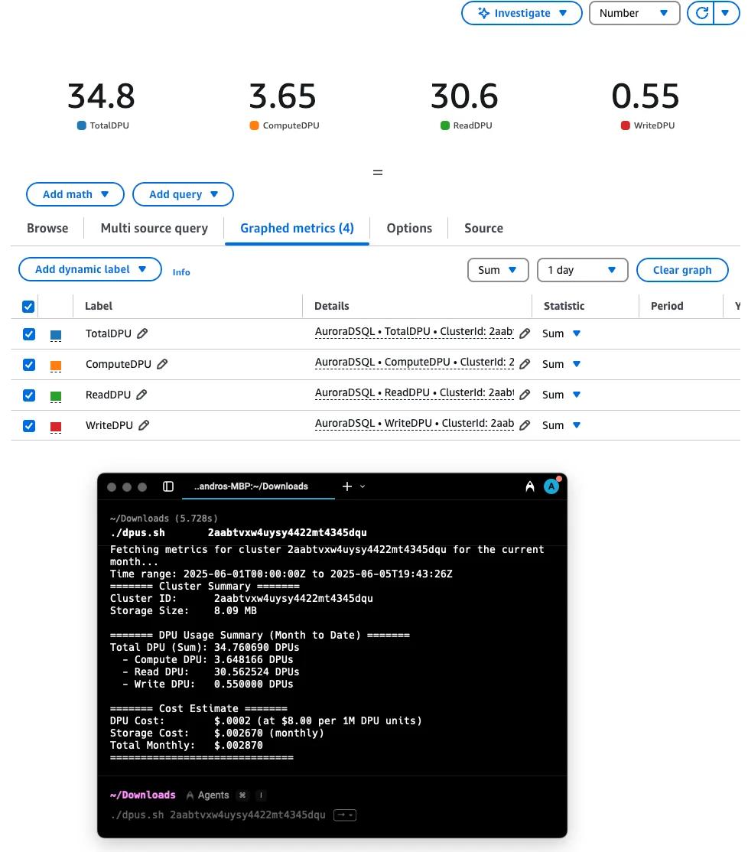748x852 pixels.
Task: Open new terminal tab with plus icon
Action: point(347,486)
